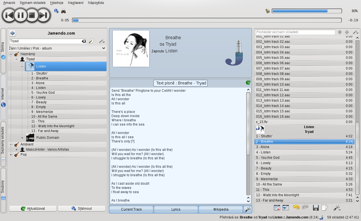Screen dimensions: 361x221
Task: Collapse the Ambient genre node
Action: pyautogui.click(x=11, y=144)
